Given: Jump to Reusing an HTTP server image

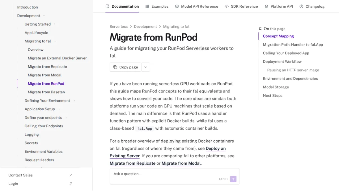Looking at the screenshot, I should coord(293,70).
